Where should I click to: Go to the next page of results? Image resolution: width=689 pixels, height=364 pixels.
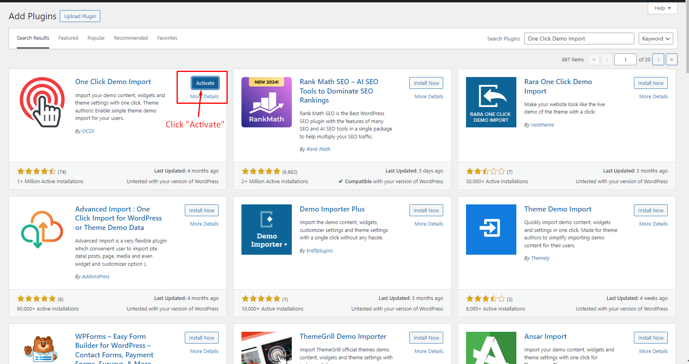coord(658,59)
